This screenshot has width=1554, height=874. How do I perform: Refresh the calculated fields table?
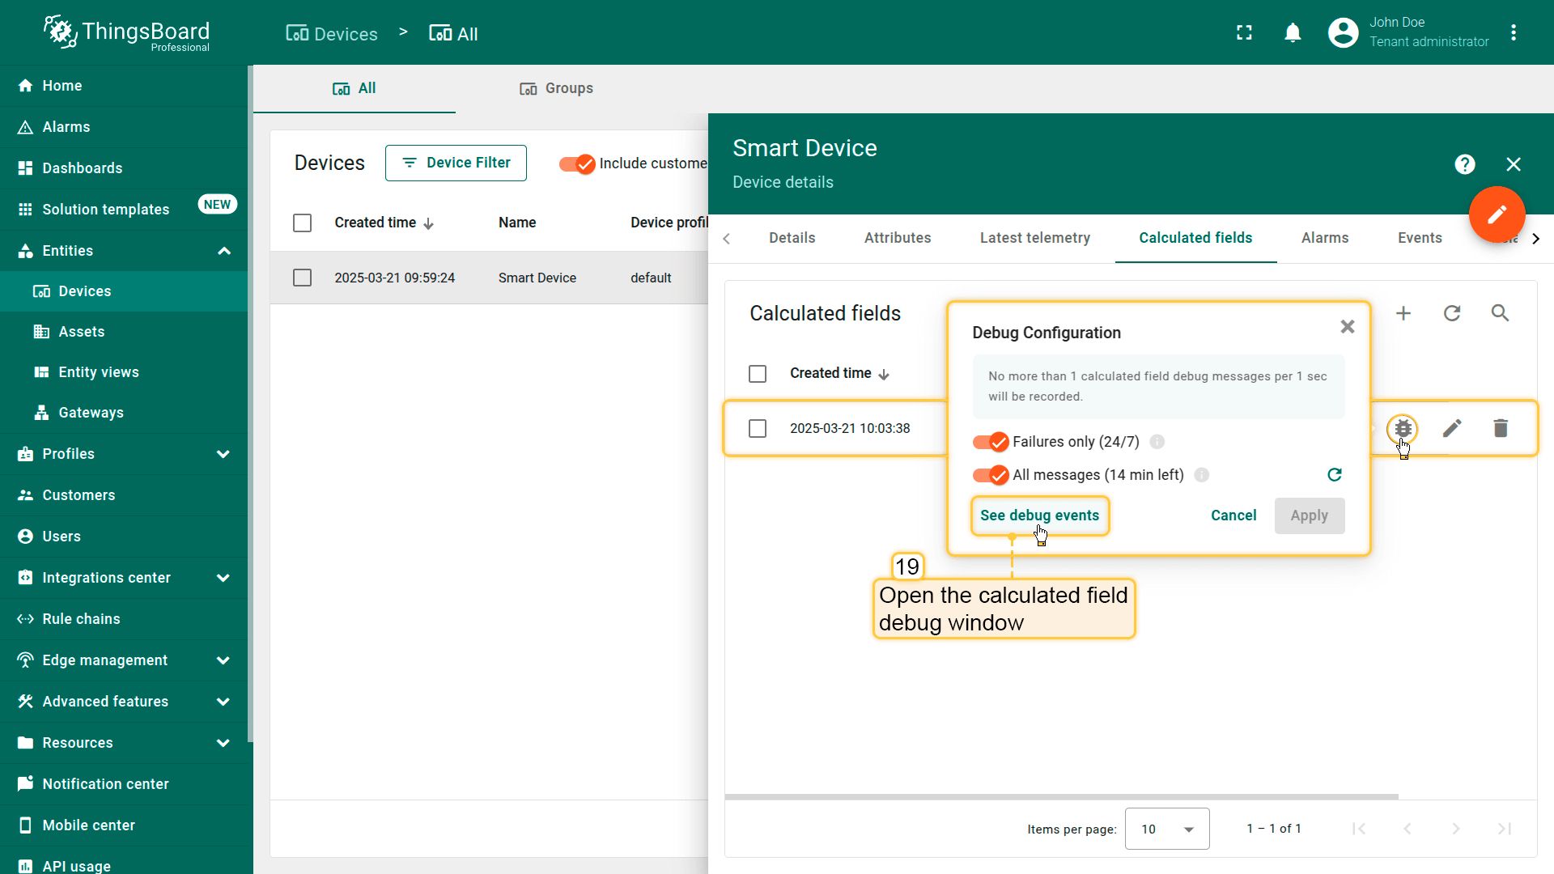1452,313
